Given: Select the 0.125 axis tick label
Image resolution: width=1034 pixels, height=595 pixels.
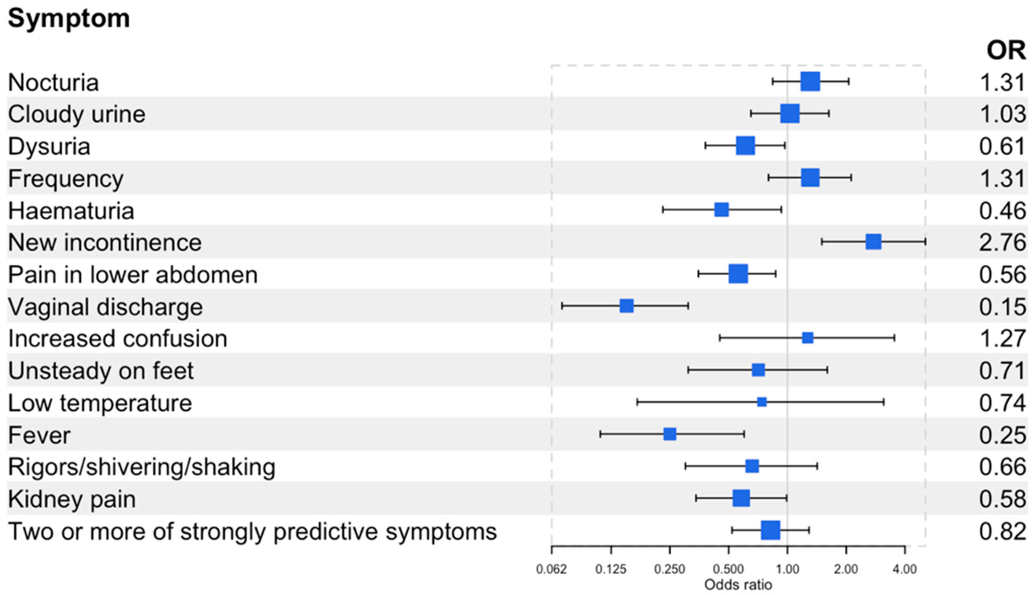Looking at the screenshot, I should [x=611, y=569].
